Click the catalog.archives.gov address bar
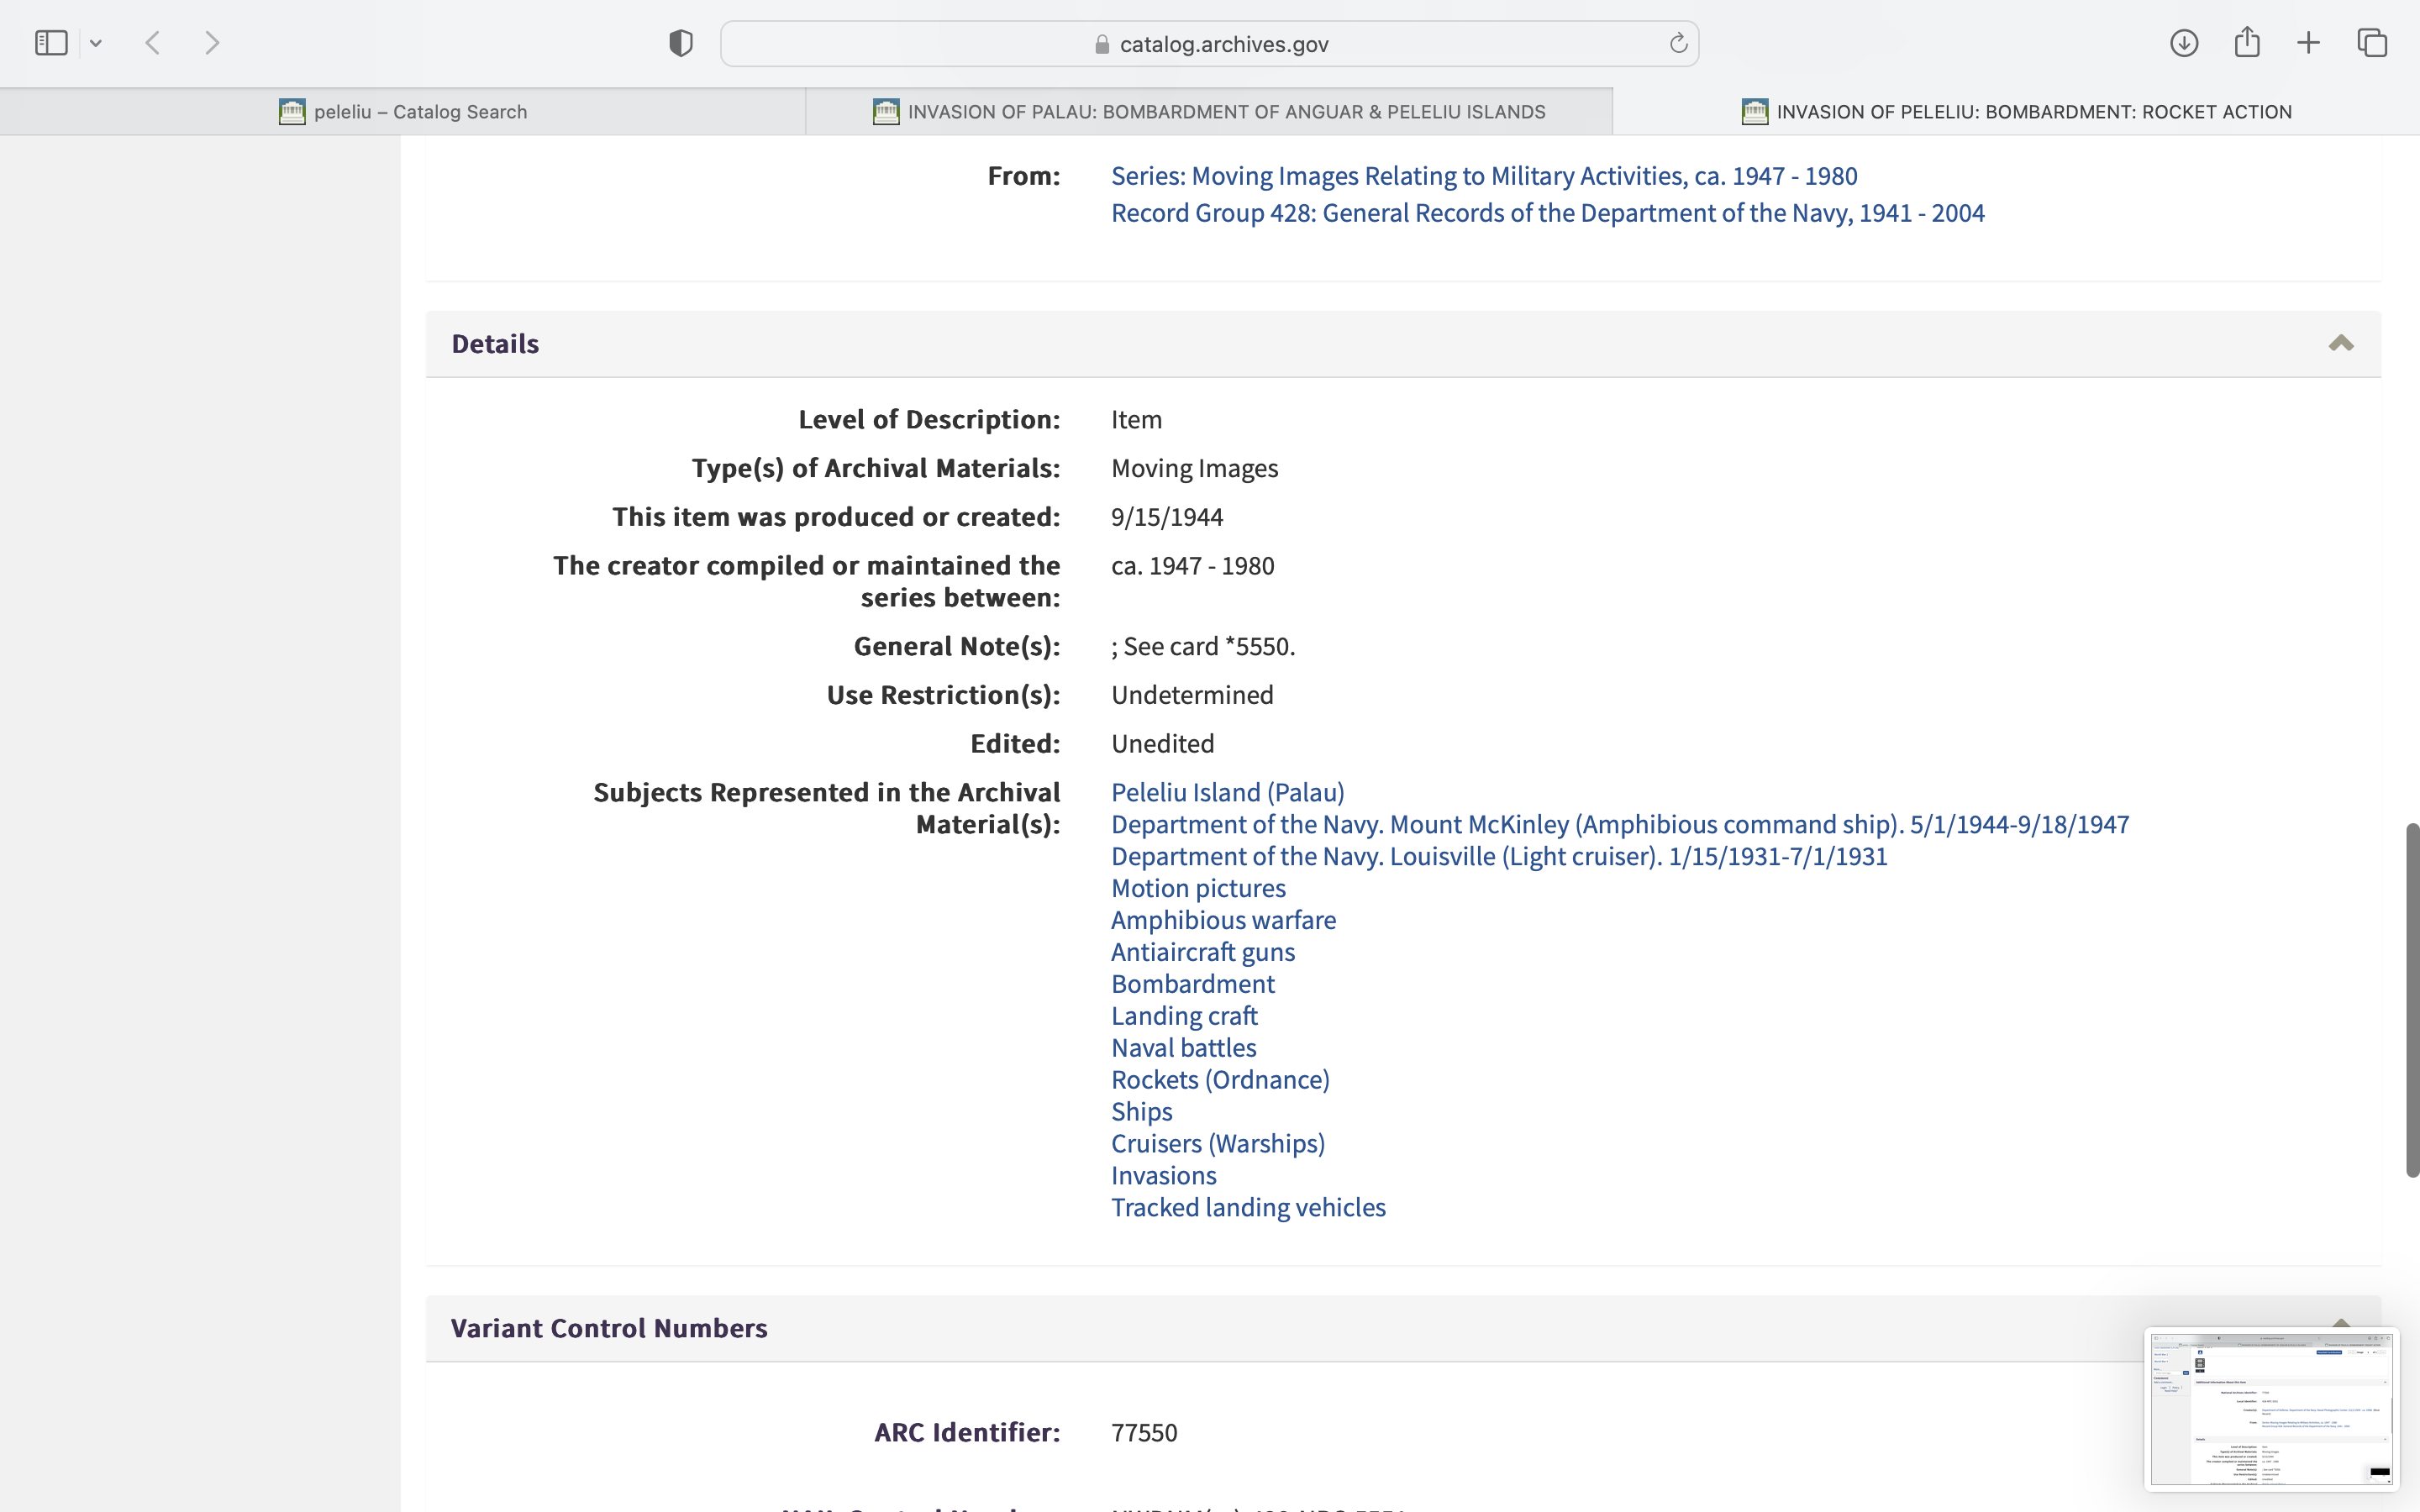The image size is (2420, 1512). tap(1209, 44)
